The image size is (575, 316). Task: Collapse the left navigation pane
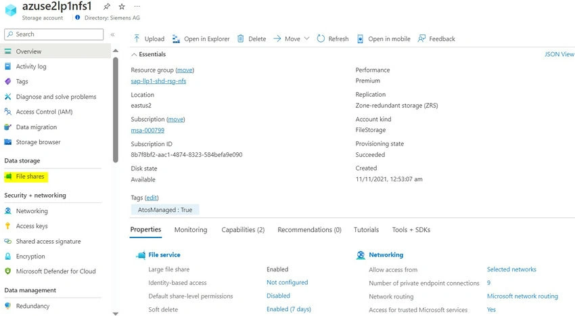pos(112,35)
